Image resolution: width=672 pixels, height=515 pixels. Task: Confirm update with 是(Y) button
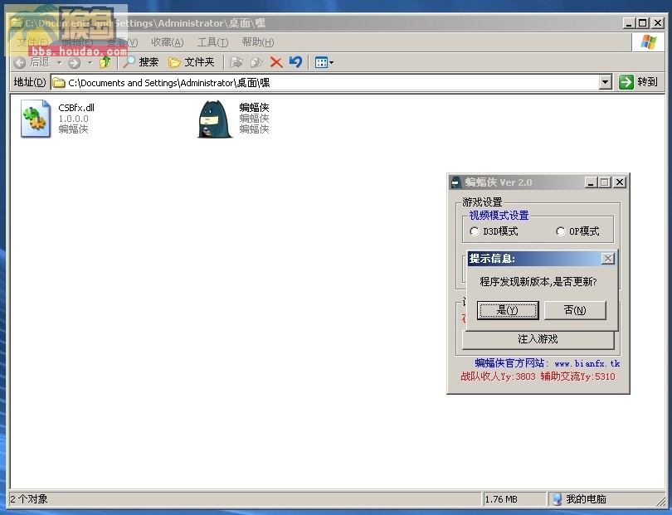[x=508, y=310]
